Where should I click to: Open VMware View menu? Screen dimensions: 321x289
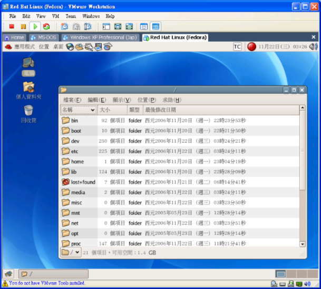[x=41, y=16]
